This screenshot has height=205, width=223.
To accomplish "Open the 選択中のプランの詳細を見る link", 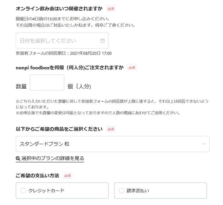I will tap(52, 158).
